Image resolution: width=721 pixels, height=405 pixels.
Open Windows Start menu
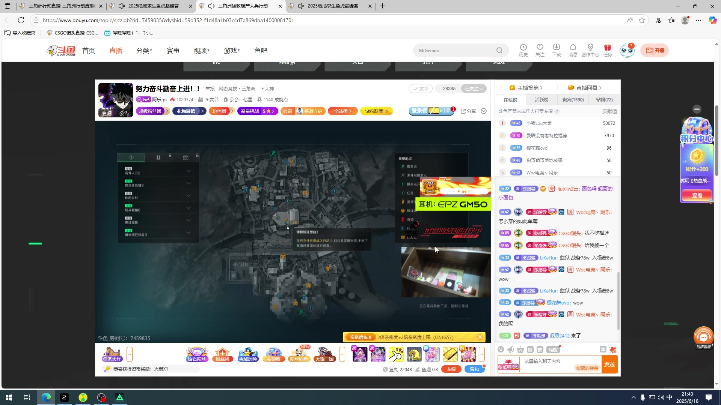pos(9,397)
